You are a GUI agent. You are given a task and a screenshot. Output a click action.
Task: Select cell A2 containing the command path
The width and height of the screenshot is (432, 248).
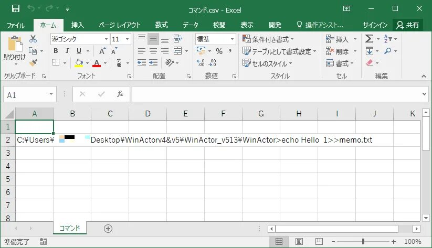pos(34,140)
